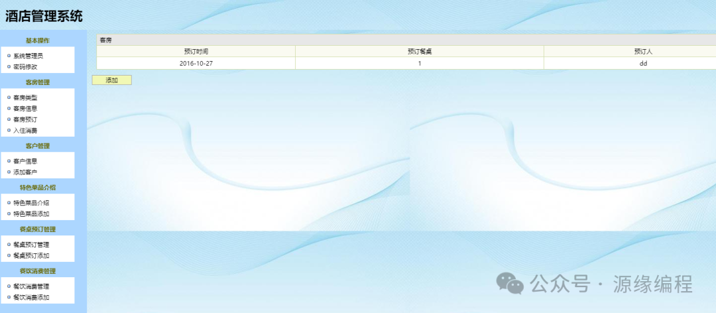Click the 餐饮消费管理 section header
Viewport: 716px width, 313px height.
click(x=37, y=271)
